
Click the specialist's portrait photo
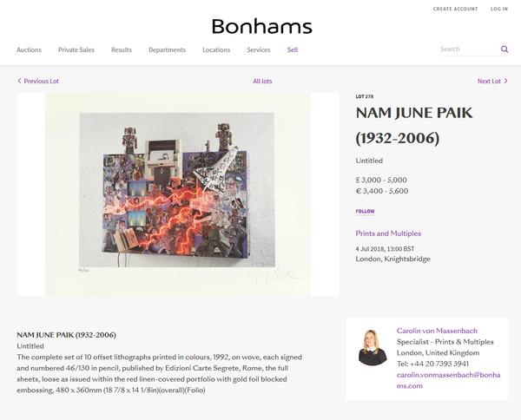pos(373,345)
